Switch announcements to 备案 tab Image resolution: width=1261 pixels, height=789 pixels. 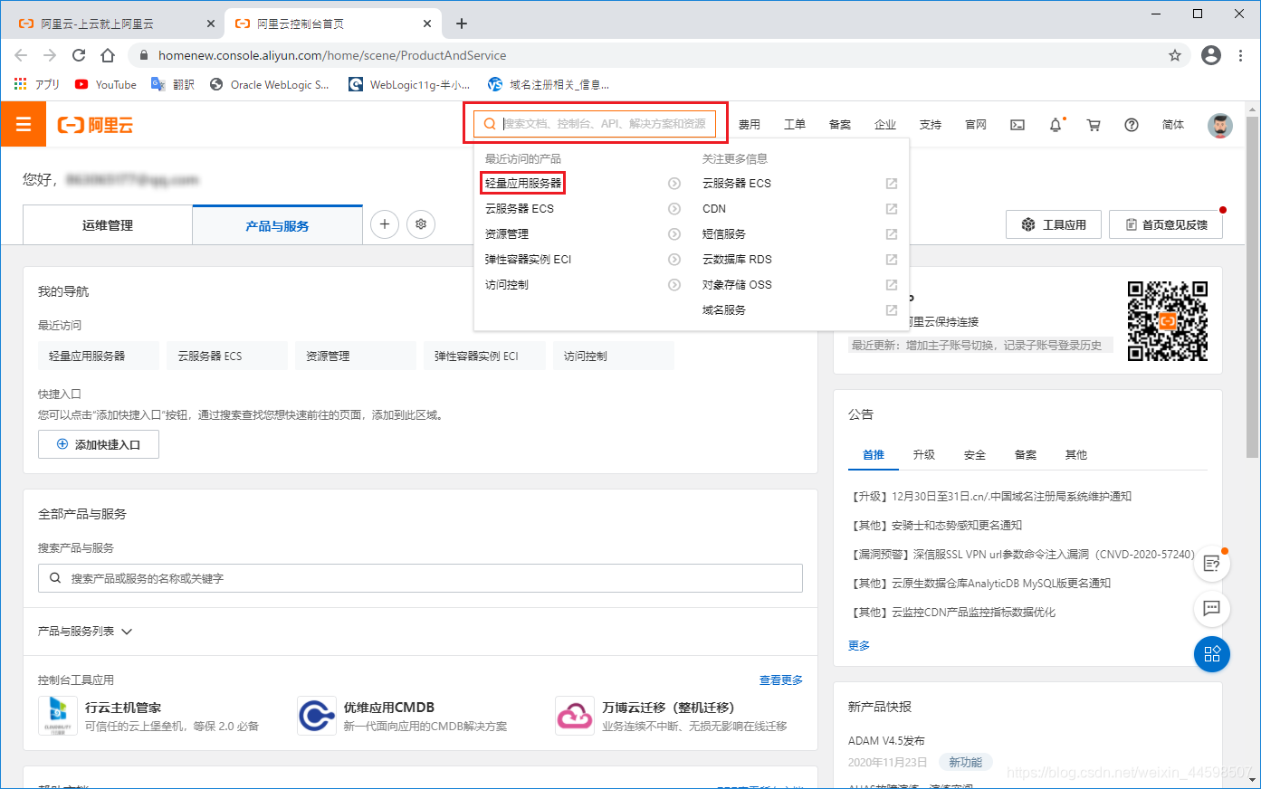point(1026,455)
